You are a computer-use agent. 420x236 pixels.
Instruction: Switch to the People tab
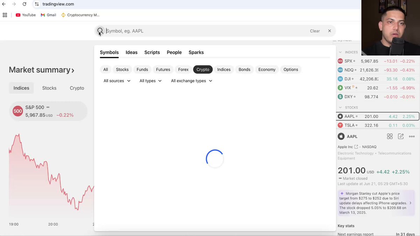[174, 52]
